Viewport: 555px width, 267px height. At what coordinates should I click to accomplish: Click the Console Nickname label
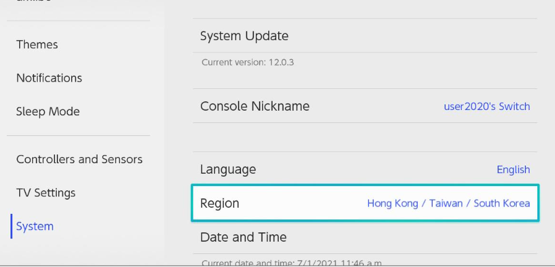[255, 106]
